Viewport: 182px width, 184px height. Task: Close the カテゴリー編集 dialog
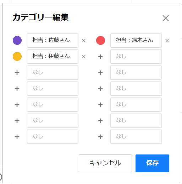166,18
